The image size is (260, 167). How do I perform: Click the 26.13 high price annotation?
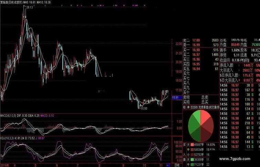pyautogui.click(x=30, y=7)
